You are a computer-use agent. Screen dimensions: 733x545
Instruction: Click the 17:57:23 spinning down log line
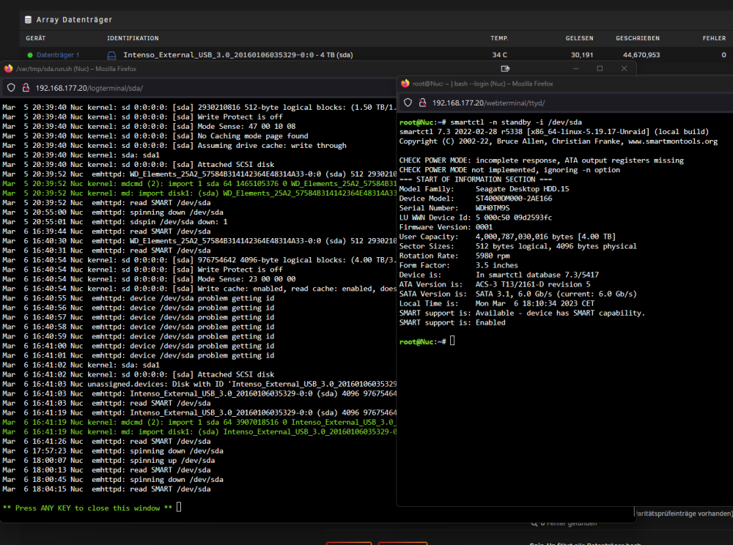[x=113, y=451]
